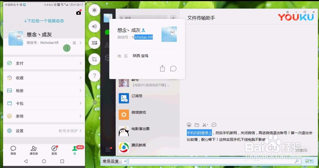This screenshot has width=319, height=168.
Task: Expand the chevron next to 卡包
Action: pyautogui.click(x=81, y=103)
